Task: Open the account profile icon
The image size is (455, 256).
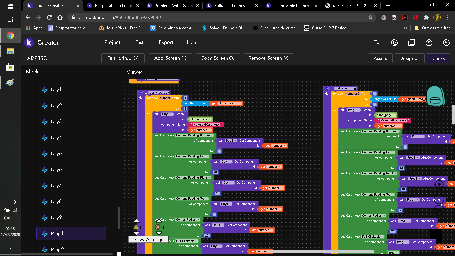Action: (x=446, y=43)
